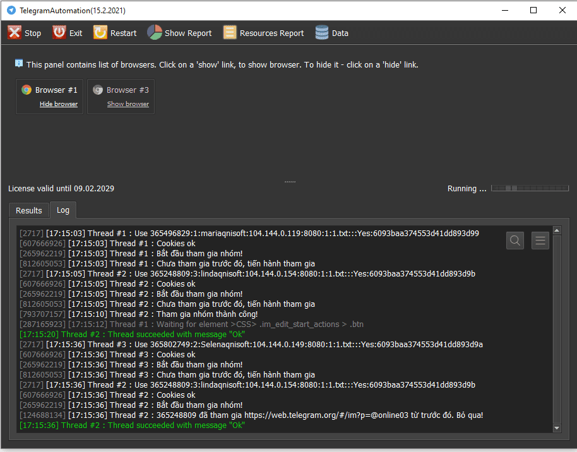Open the log hamburger menu icon

coord(540,241)
